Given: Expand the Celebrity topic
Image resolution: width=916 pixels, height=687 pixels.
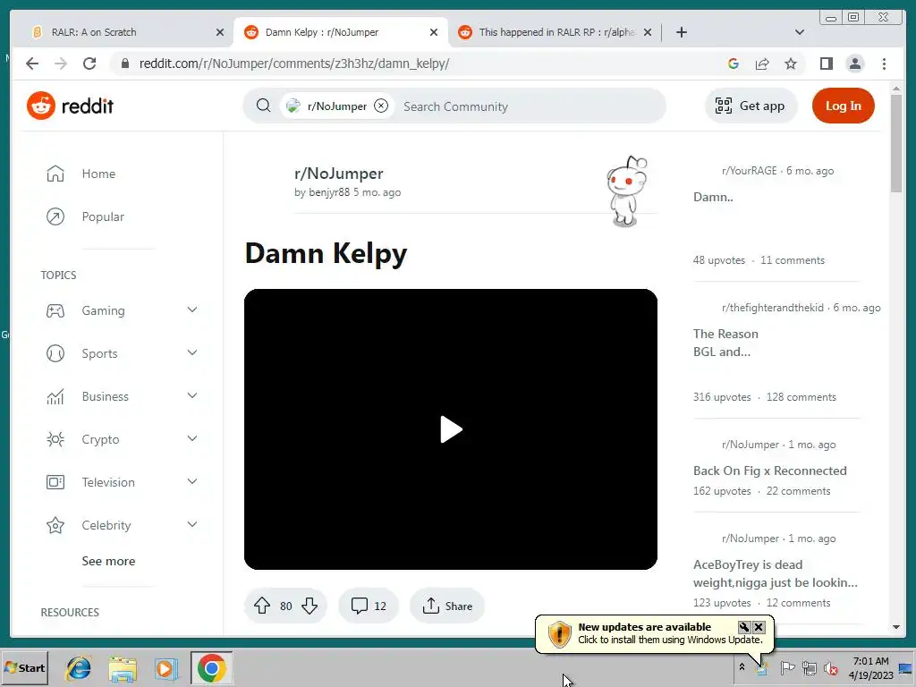Looking at the screenshot, I should click(192, 524).
